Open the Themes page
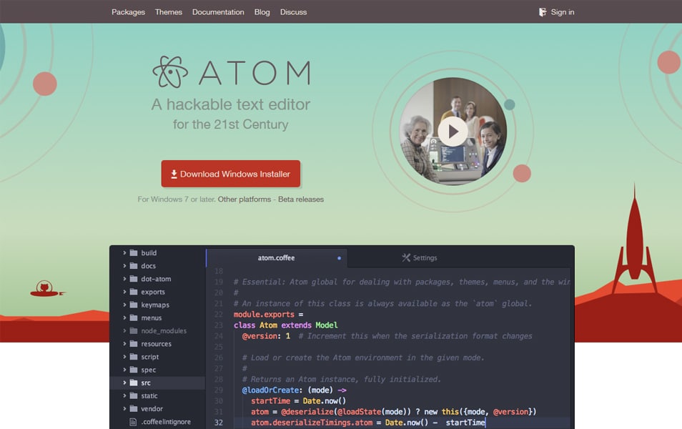 (x=168, y=12)
